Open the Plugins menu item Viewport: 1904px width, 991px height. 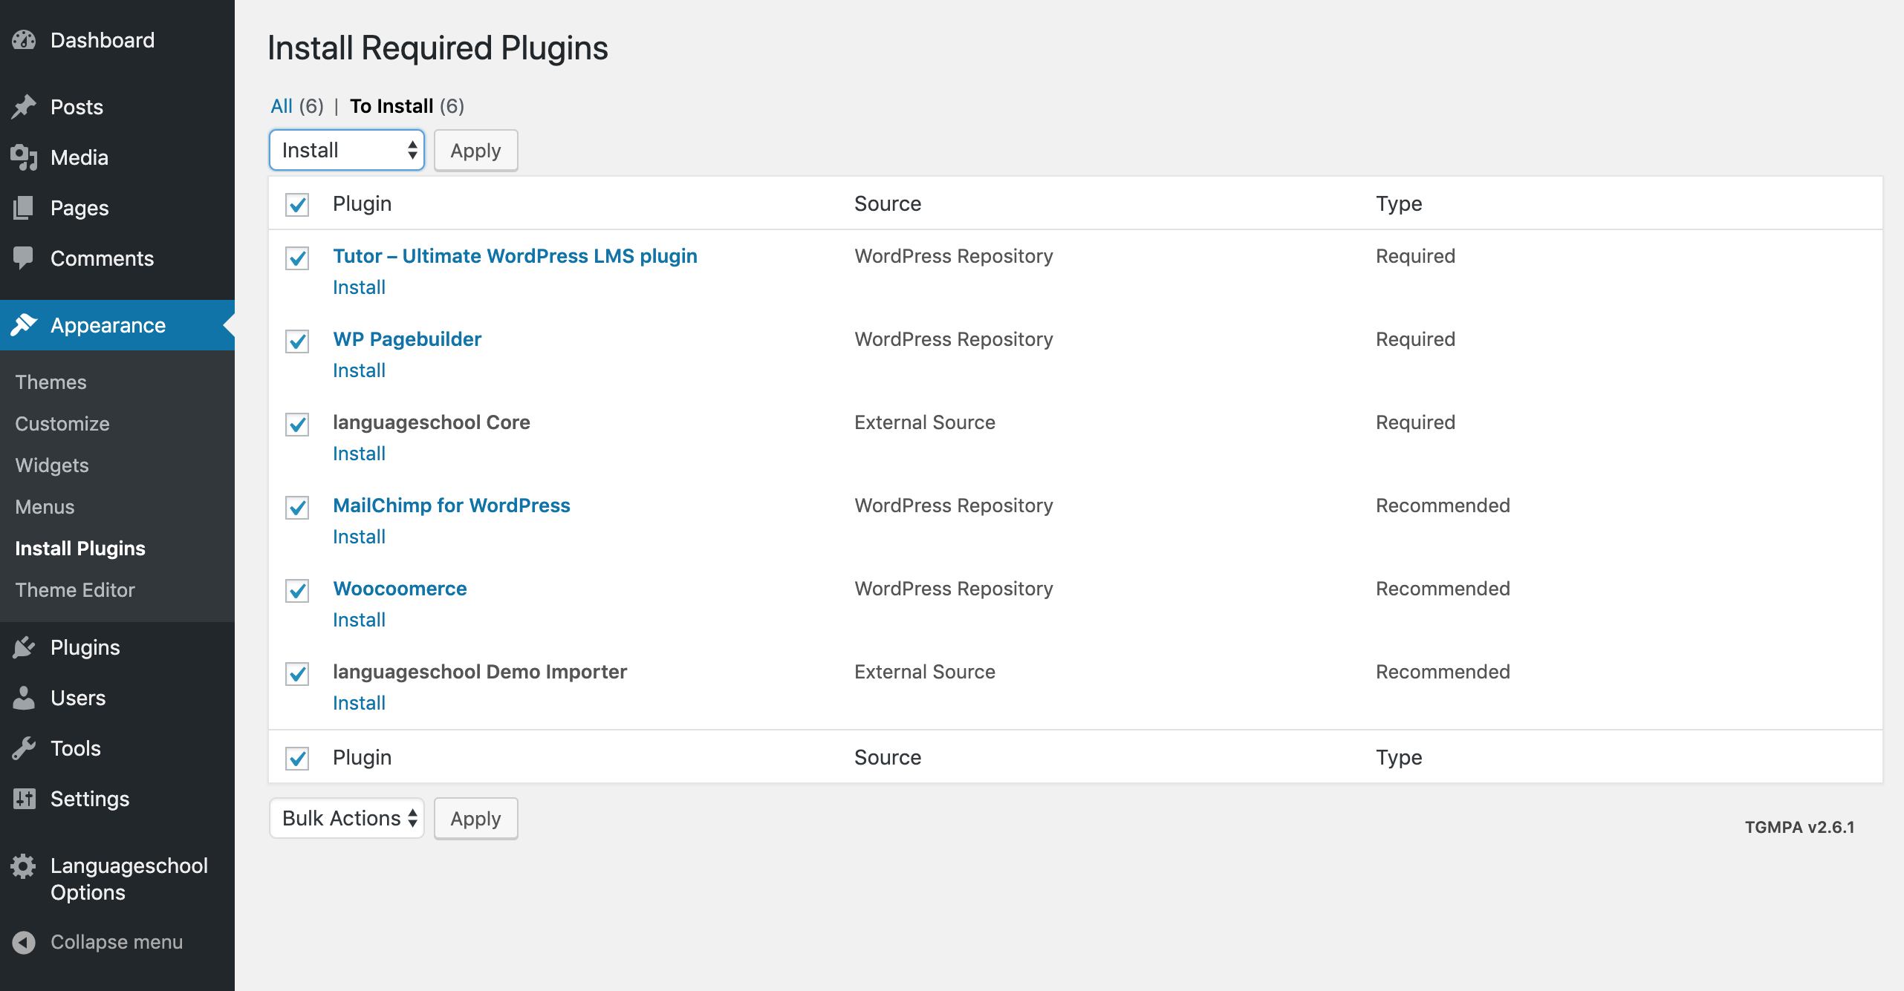(117, 647)
